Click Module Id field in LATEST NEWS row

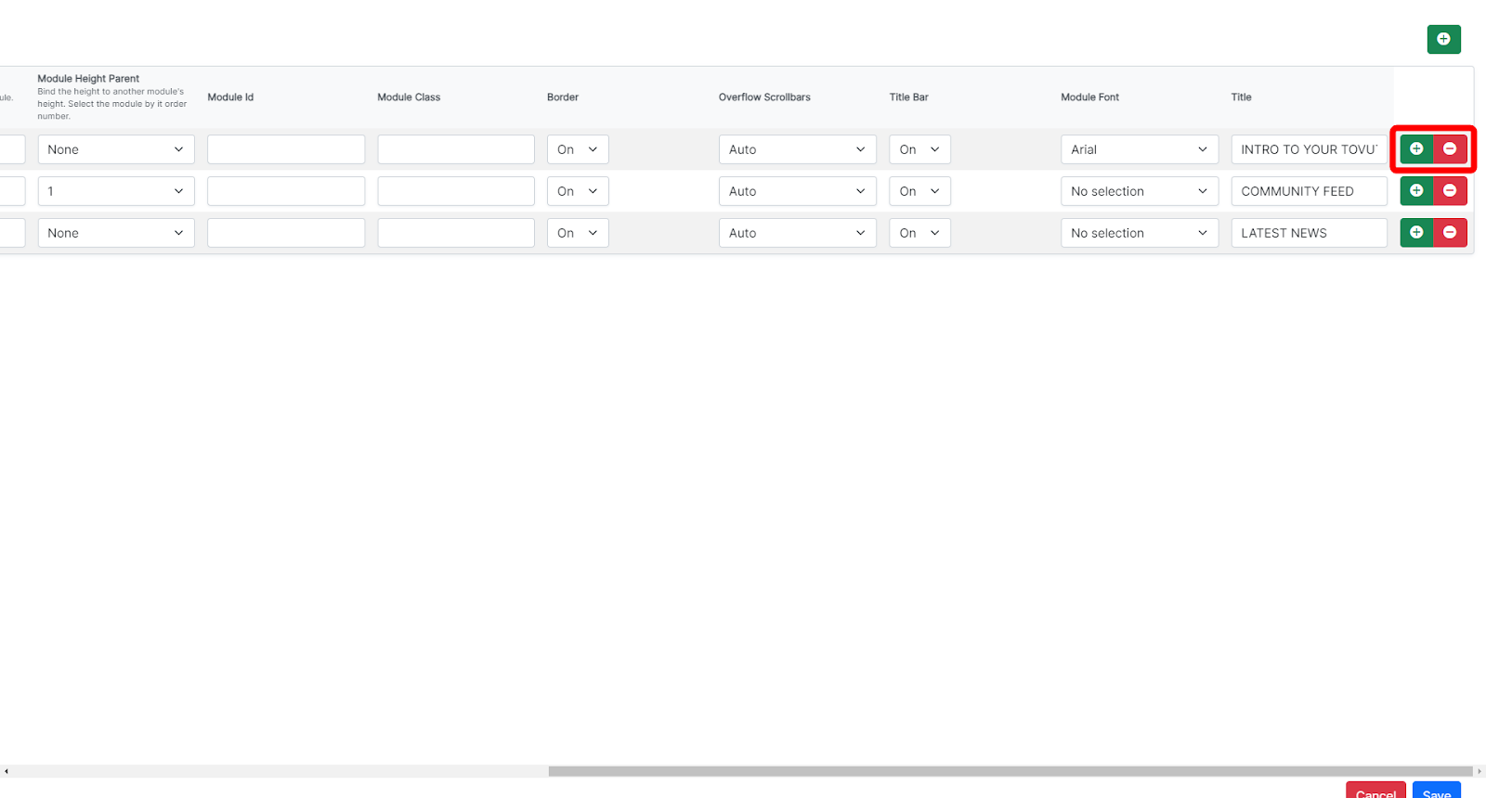point(286,233)
